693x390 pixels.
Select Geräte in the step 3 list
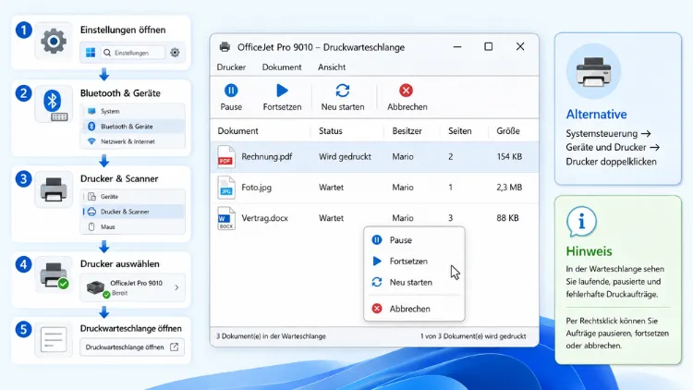click(x=132, y=196)
